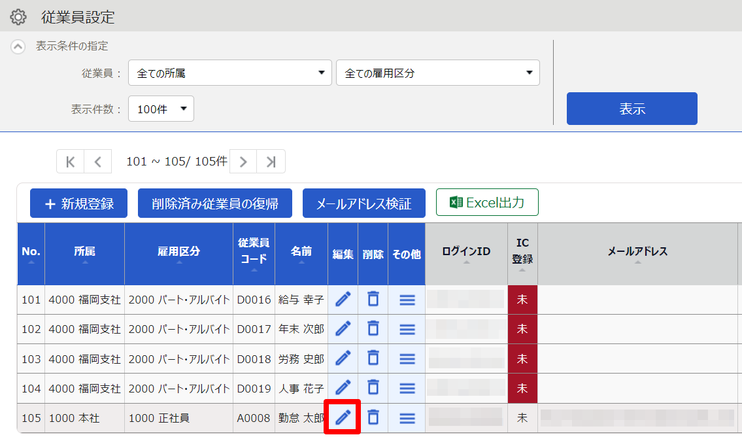Click 削除済み従業員の復帰 button
This screenshot has width=742, height=437.
(x=215, y=203)
